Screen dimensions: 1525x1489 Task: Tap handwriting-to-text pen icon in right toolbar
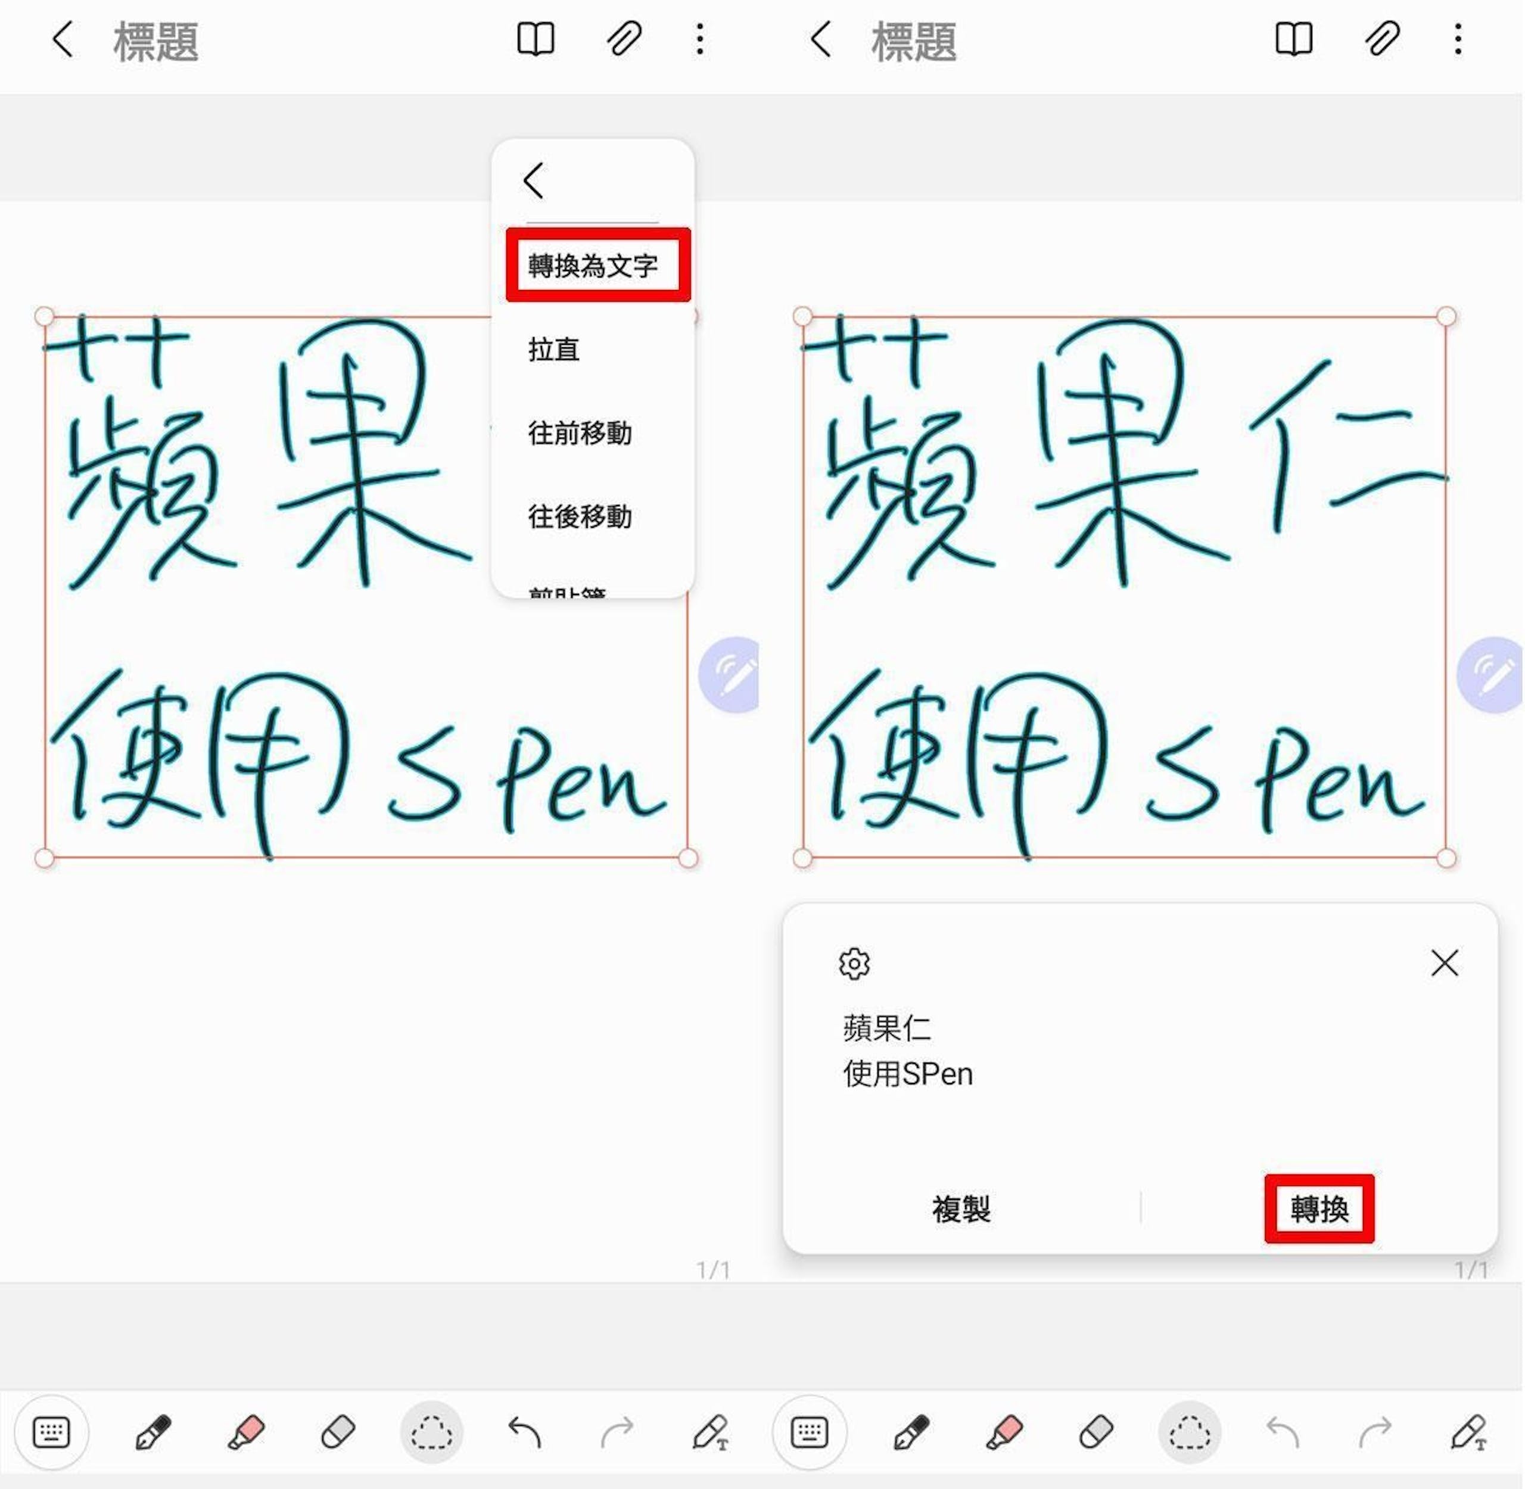click(1468, 1432)
